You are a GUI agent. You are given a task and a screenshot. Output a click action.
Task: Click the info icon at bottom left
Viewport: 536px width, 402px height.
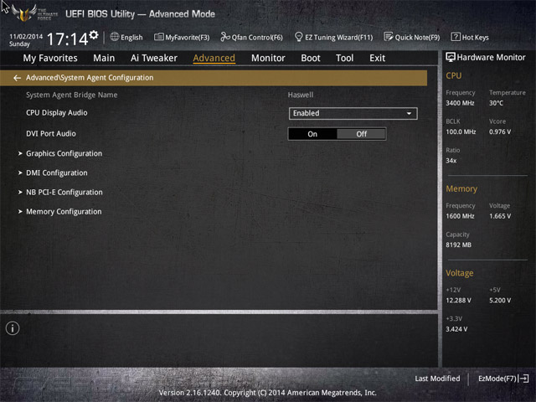(13, 328)
